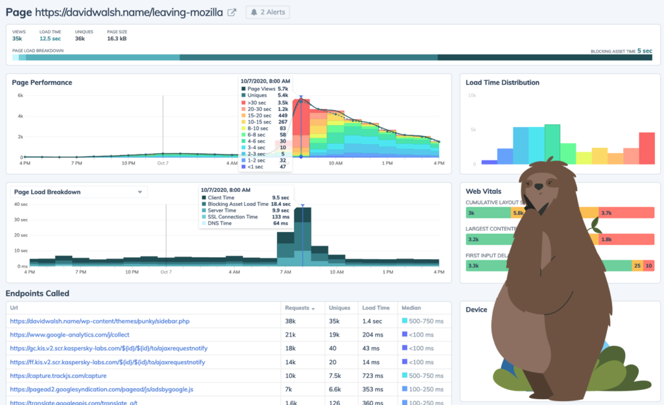Click the green 3.2k segment under Largest Contentful

[x=490, y=239]
